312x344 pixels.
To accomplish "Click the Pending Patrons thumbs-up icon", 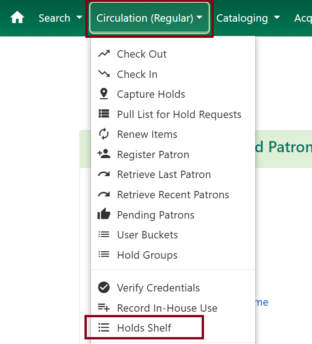I will tap(104, 215).
